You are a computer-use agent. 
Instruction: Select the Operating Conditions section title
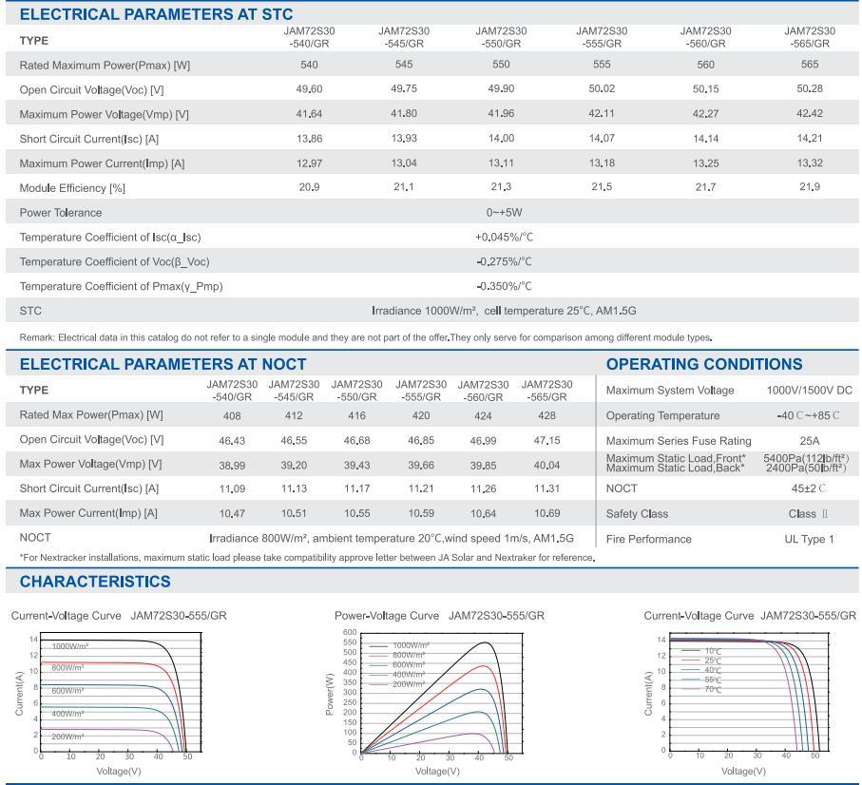[x=704, y=364]
